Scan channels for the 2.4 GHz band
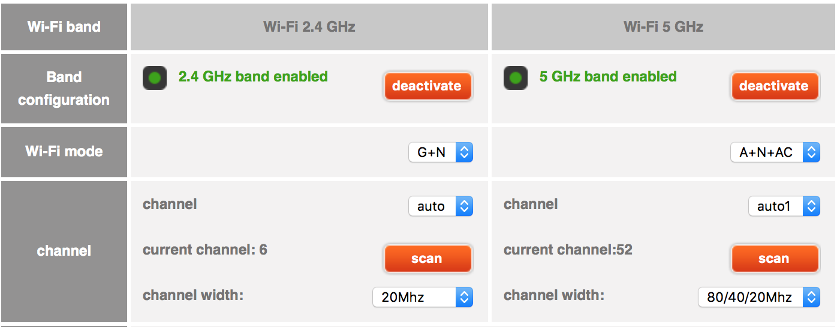 pos(427,259)
